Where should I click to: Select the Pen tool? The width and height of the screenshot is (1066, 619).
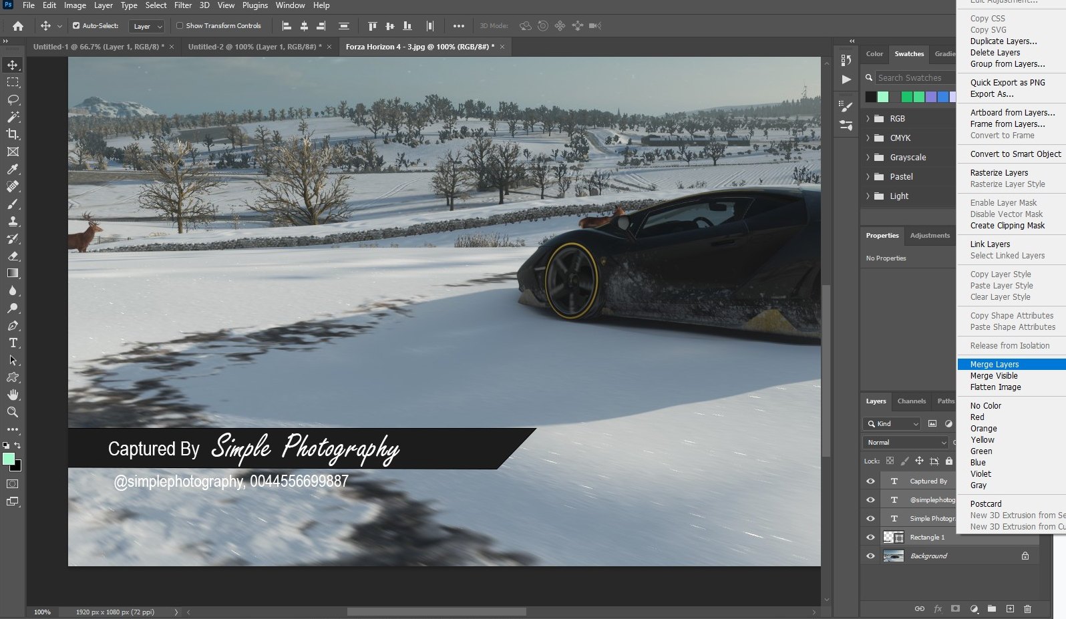pyautogui.click(x=13, y=325)
